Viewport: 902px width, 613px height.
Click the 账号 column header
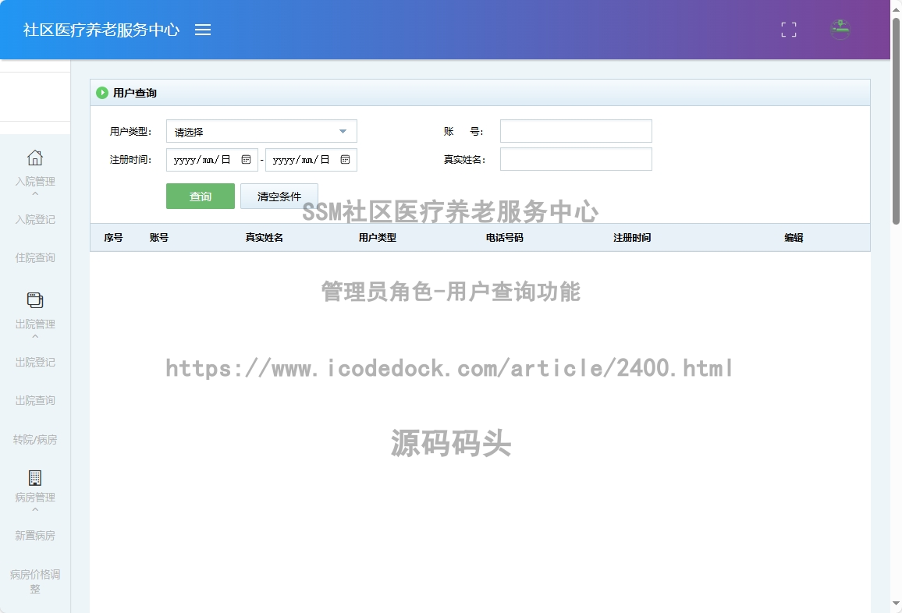(158, 238)
